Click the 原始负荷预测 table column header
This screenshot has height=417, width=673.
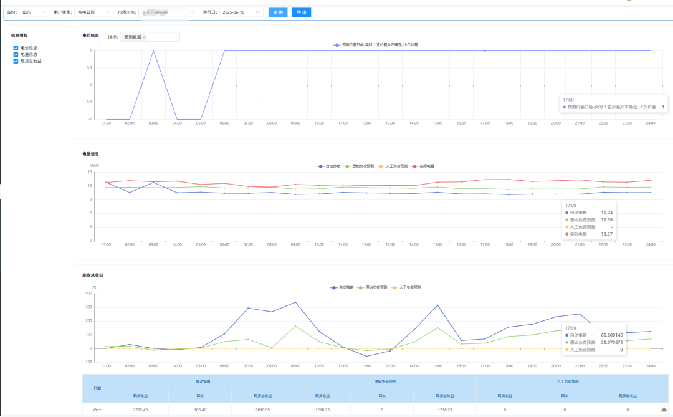tap(385, 381)
